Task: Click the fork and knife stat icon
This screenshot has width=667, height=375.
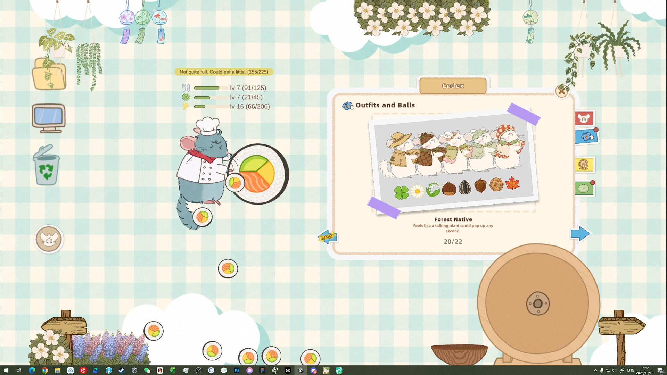Action: click(x=186, y=88)
